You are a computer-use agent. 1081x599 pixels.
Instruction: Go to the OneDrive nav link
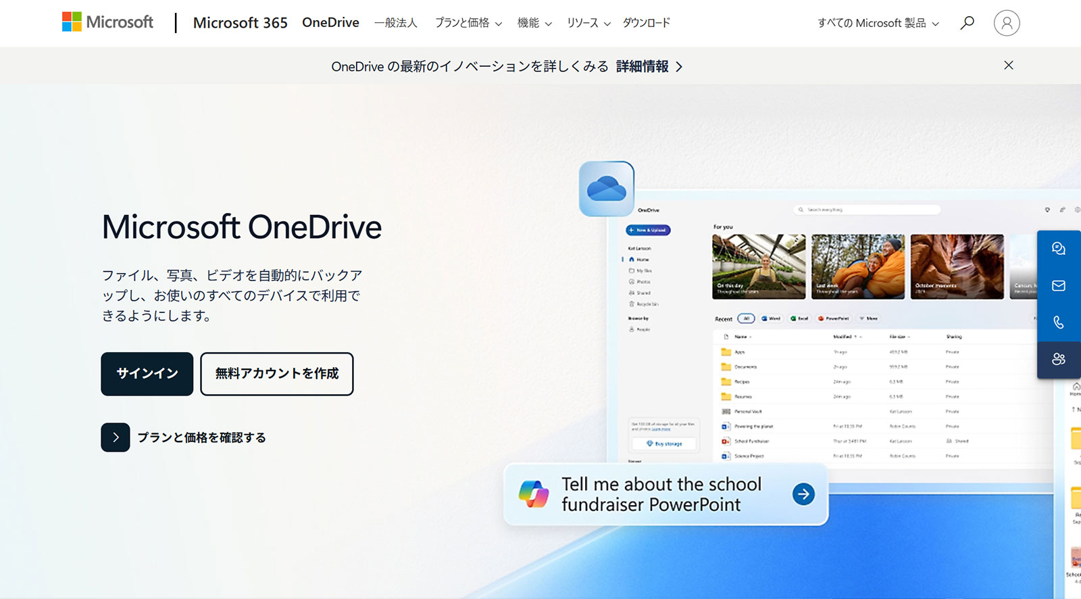coord(330,22)
